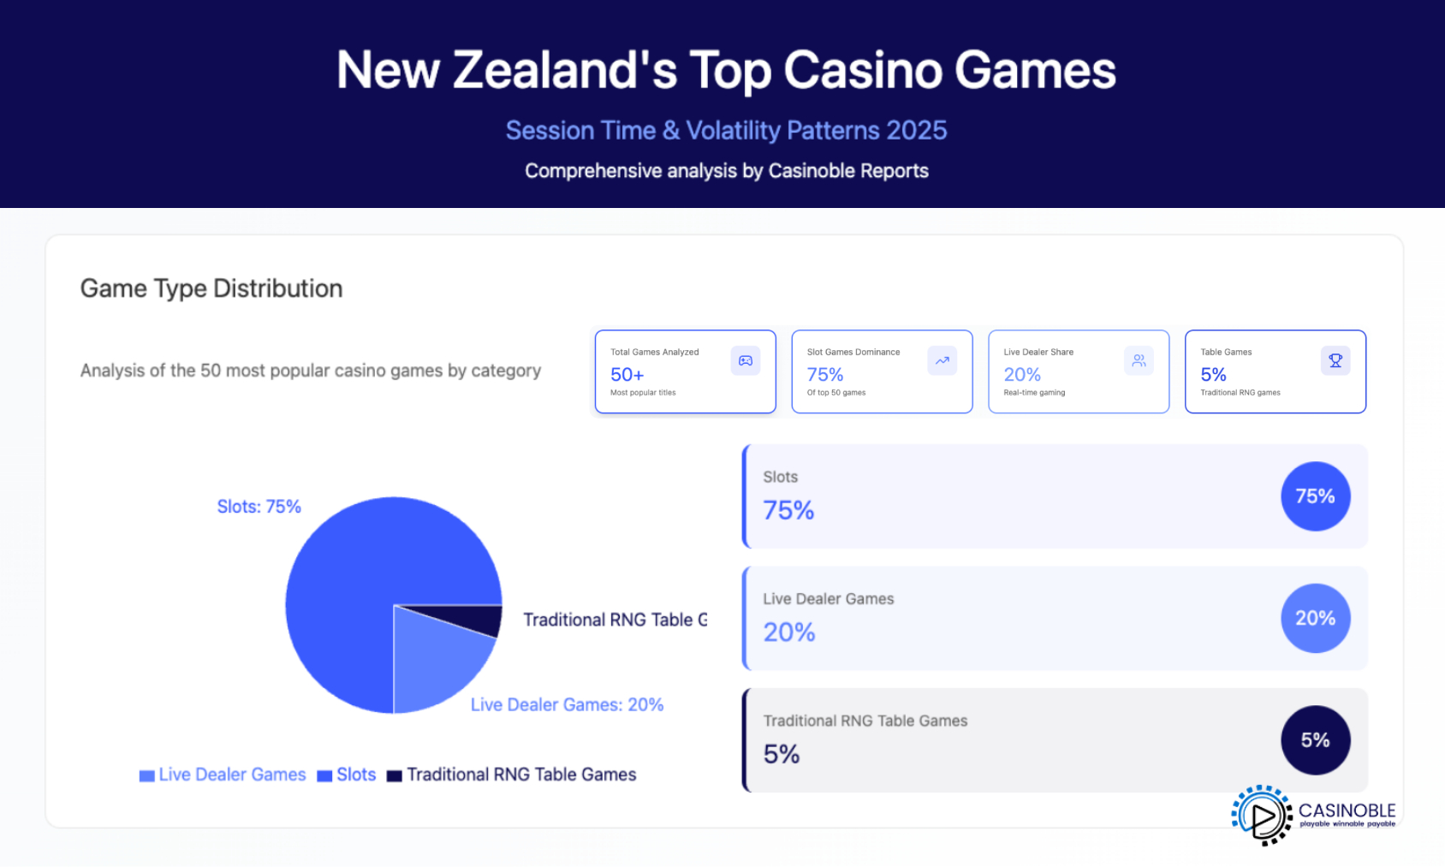Select the Traditional RNG Table Games row
Image resolution: width=1445 pixels, height=867 pixels.
[x=1010, y=740]
